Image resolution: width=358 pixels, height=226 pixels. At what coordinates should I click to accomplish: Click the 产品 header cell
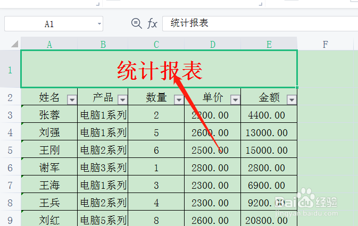tap(103, 97)
